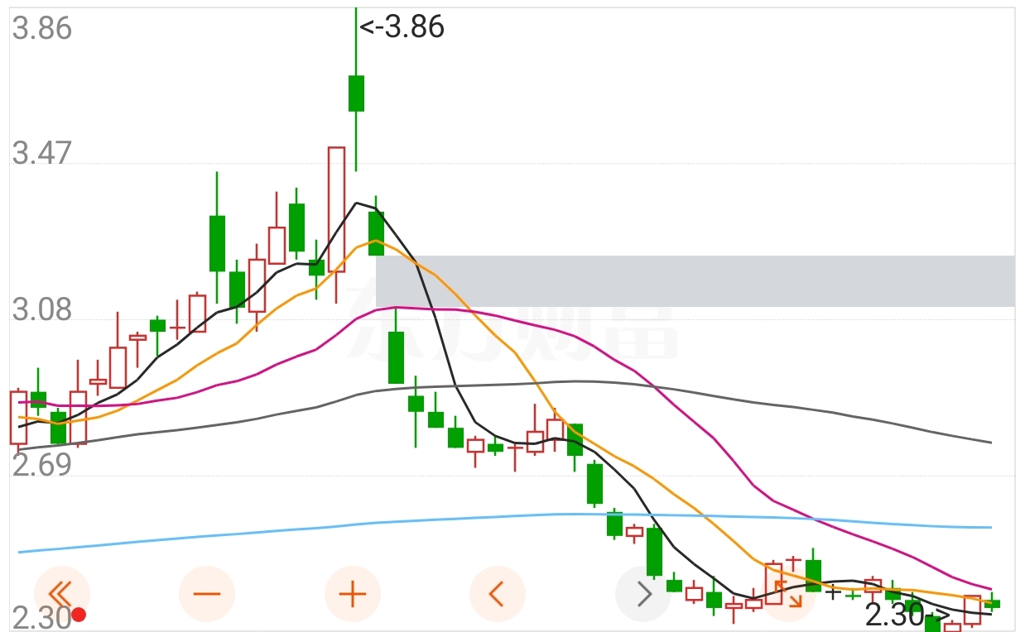Shift chart right using grey right chevron
Viewport: 1025px width, 632px height.
[x=643, y=593]
